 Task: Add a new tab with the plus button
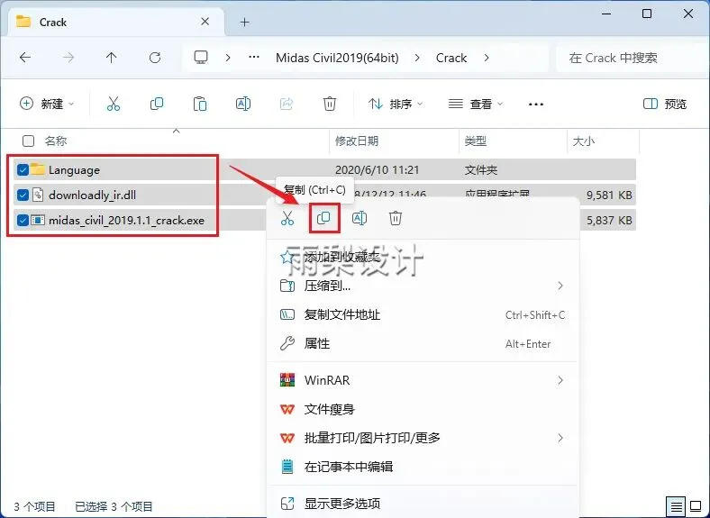[x=244, y=22]
